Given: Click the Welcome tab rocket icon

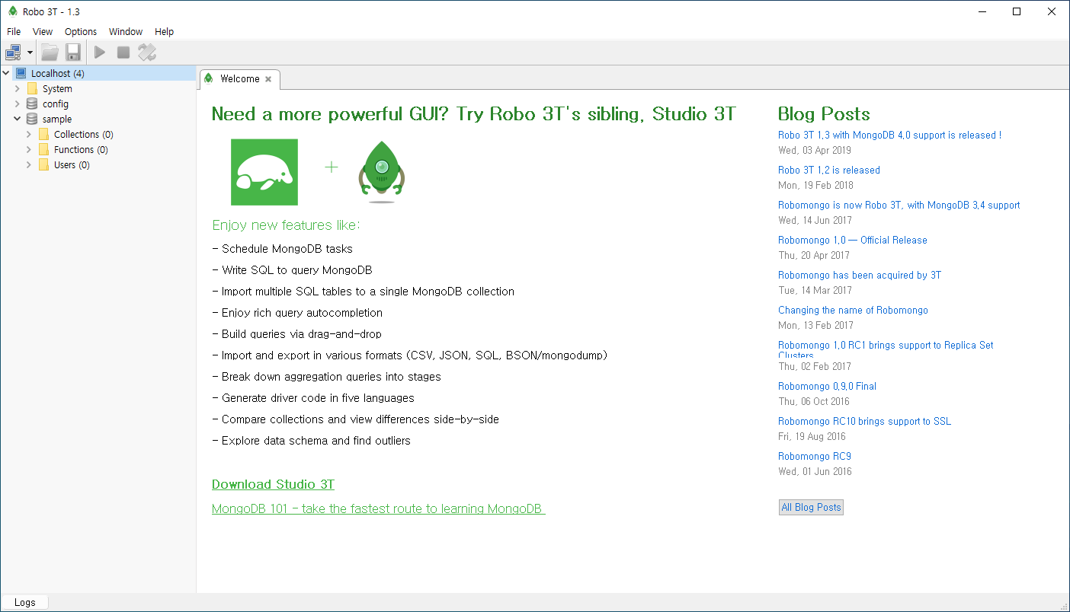Looking at the screenshot, I should [209, 78].
